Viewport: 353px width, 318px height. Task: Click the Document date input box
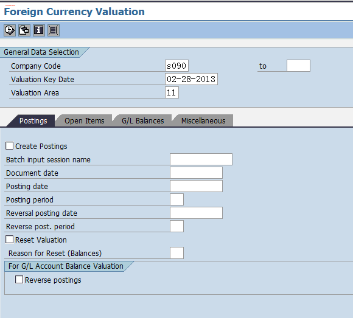(x=197, y=173)
